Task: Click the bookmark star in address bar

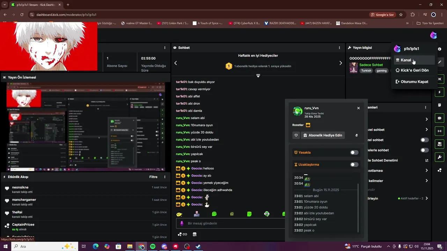Action: point(401,15)
